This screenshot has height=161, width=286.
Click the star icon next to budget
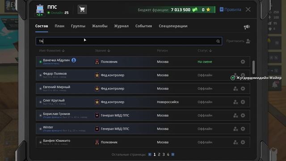[x=208, y=9]
